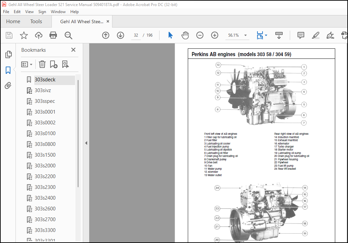
Task: Delete selected bookmark trash icon
Action: [x=42, y=65]
